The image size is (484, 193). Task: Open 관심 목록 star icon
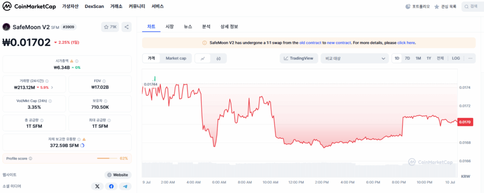point(436,7)
